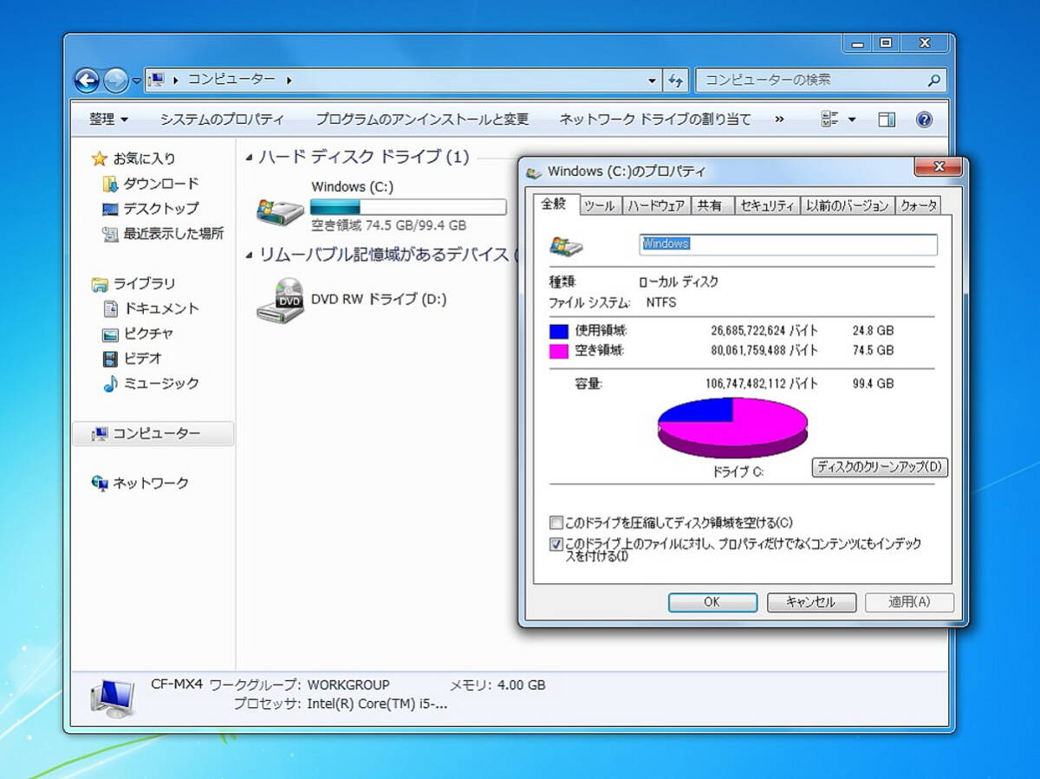Uncheck the file content indexing checkbox
The image size is (1040, 779).
556,544
